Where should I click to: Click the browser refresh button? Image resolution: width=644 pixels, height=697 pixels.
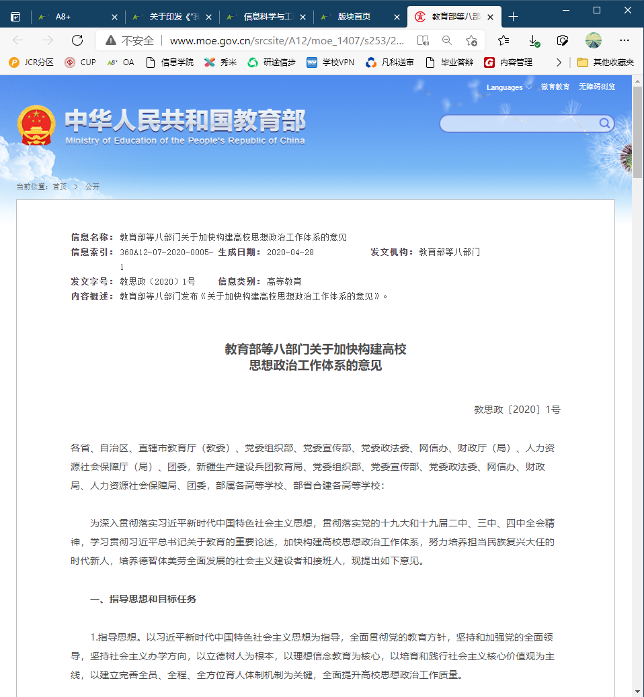(77, 40)
